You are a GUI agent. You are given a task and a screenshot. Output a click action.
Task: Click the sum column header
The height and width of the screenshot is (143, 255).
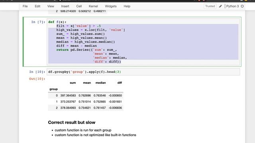[73, 83]
